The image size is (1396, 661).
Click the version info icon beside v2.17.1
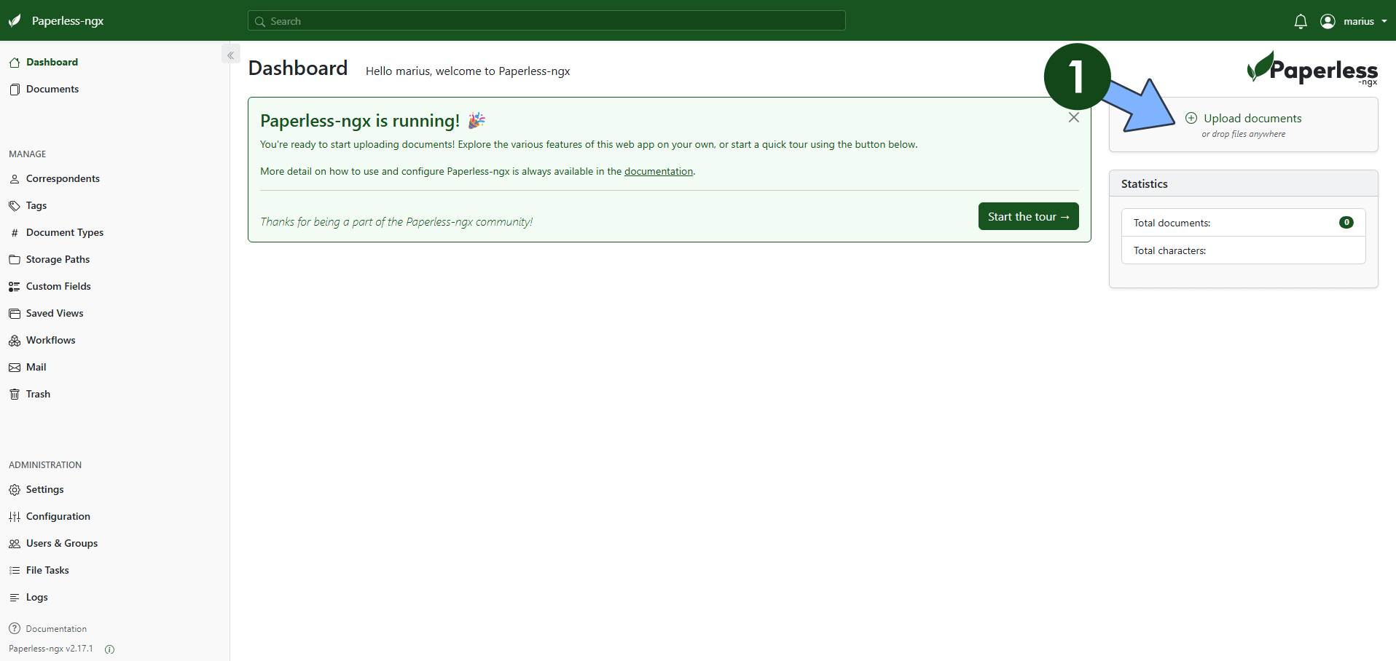(109, 649)
